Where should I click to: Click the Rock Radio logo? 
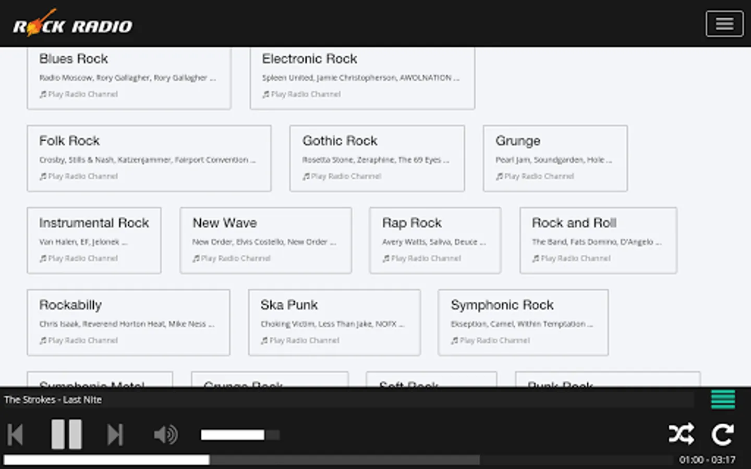tap(72, 24)
